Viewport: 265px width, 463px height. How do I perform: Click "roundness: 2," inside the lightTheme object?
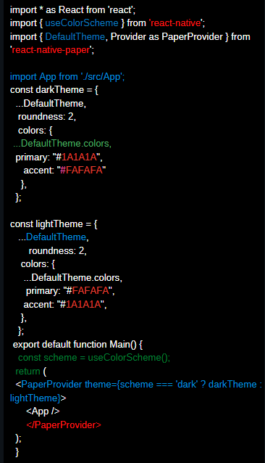coord(57,250)
